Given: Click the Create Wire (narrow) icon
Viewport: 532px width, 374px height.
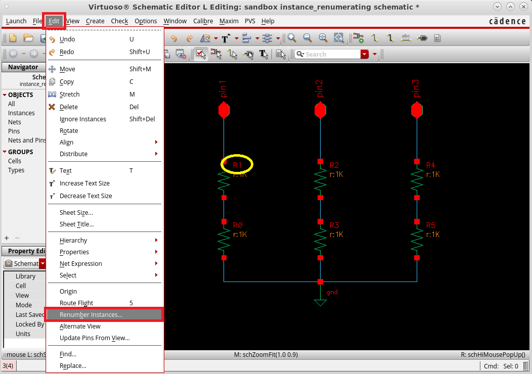Looking at the screenshot, I should pos(374,38).
